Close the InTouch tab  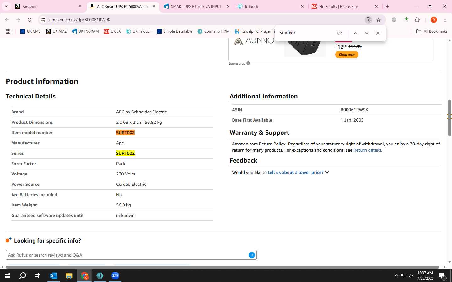pyautogui.click(x=302, y=6)
